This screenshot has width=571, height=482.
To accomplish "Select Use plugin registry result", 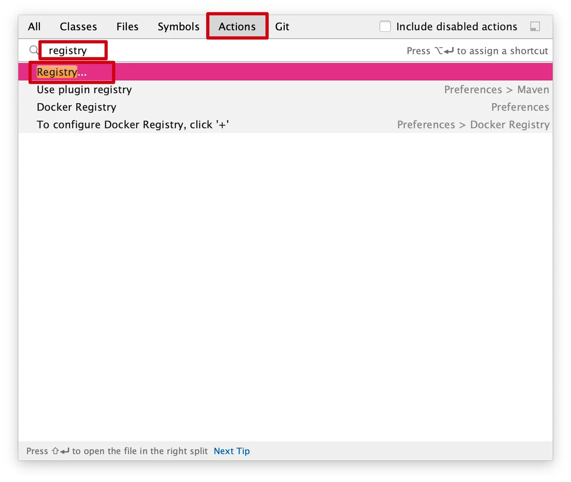I will coord(285,90).
